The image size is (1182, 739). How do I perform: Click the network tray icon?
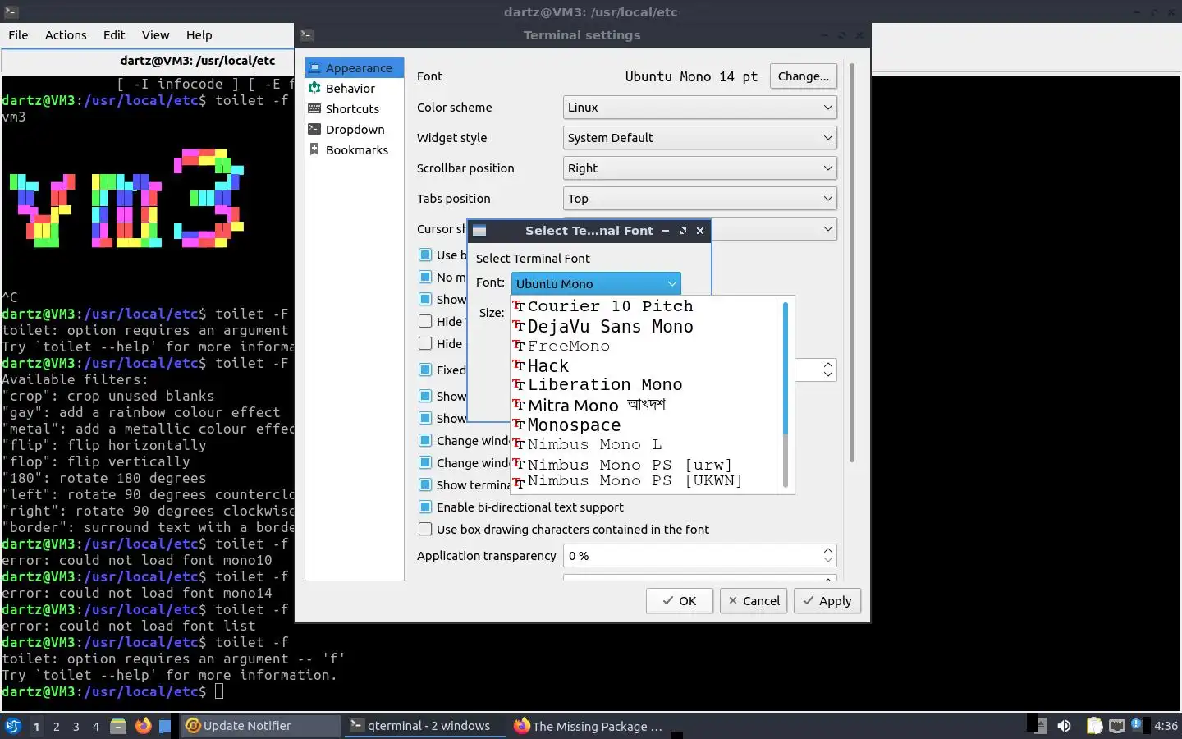click(1117, 726)
